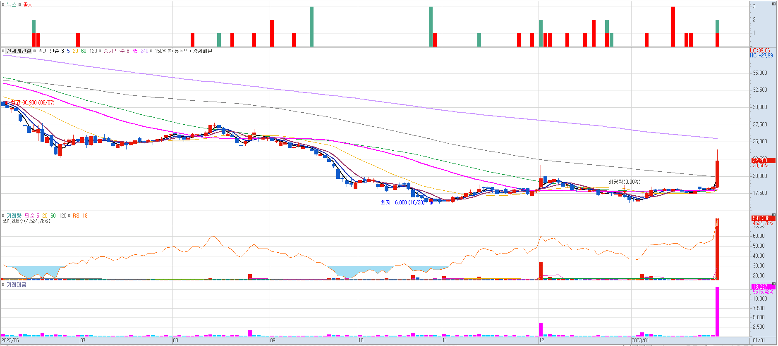Screen dimensions: 778x346
Task: Click the 591,208주(4,524.78%) volume readout
Action: (26, 221)
